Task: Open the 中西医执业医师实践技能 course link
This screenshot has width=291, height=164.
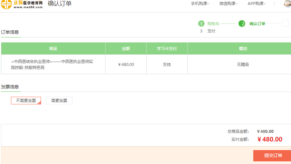Action: [52, 65]
